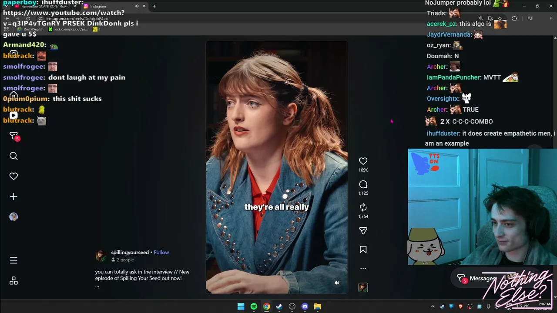The height and width of the screenshot is (313, 557).
Task: View the 2 people tagged in the reel
Action: [x=122, y=260]
